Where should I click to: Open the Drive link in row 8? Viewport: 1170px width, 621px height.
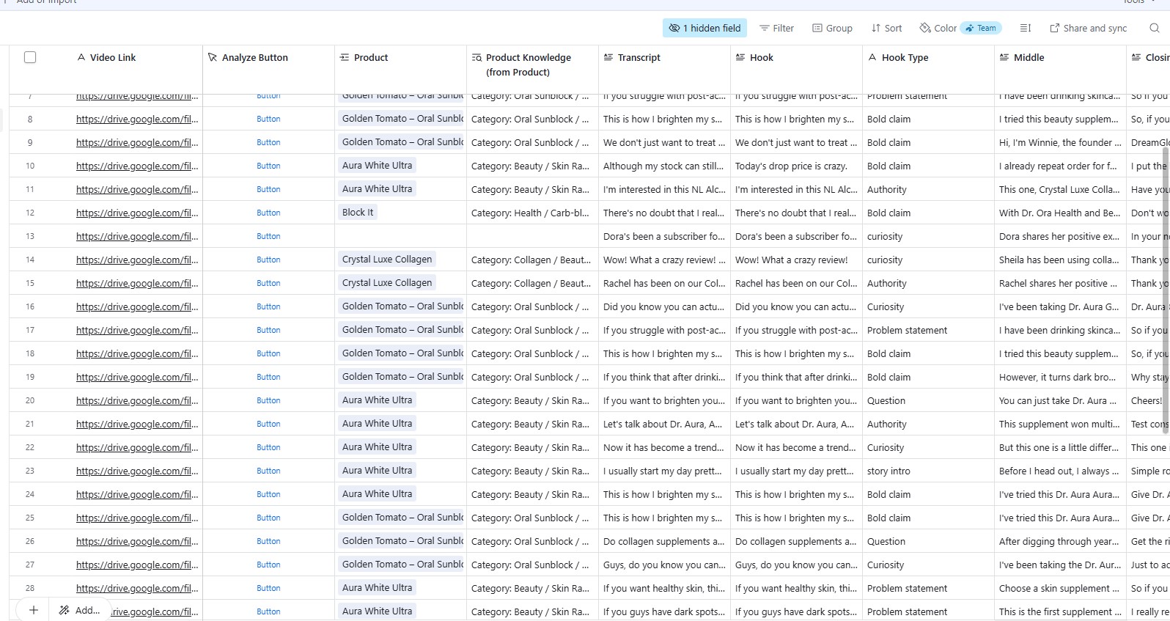coord(137,119)
